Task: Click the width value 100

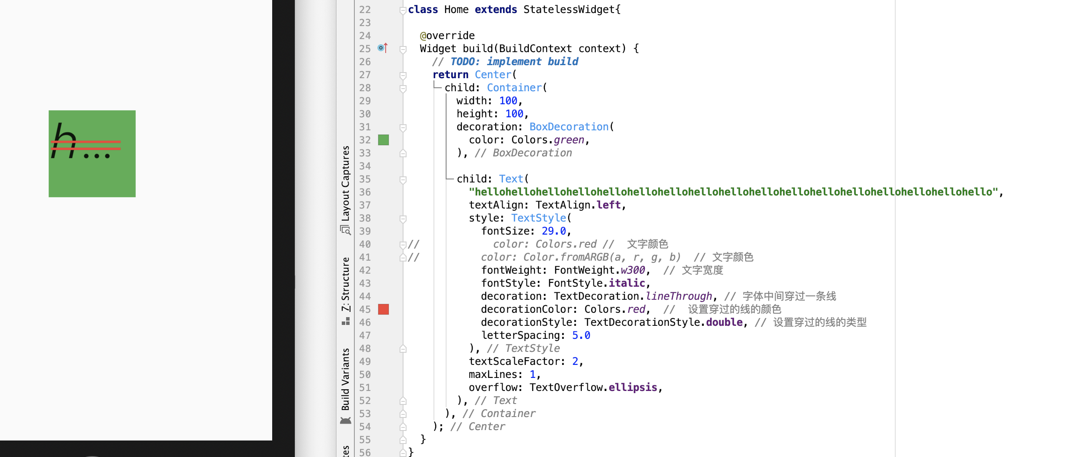Action: pyautogui.click(x=508, y=101)
